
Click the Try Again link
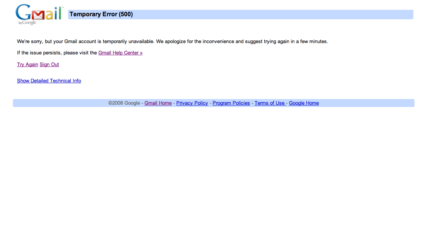coord(28,65)
